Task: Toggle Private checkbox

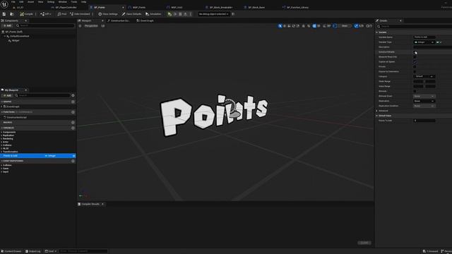Action: pyautogui.click(x=415, y=66)
